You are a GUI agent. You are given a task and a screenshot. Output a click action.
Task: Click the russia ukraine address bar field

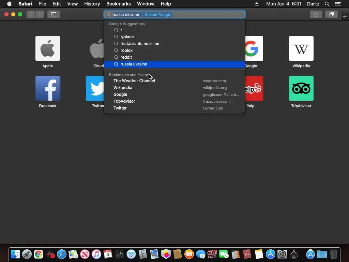pyautogui.click(x=174, y=14)
